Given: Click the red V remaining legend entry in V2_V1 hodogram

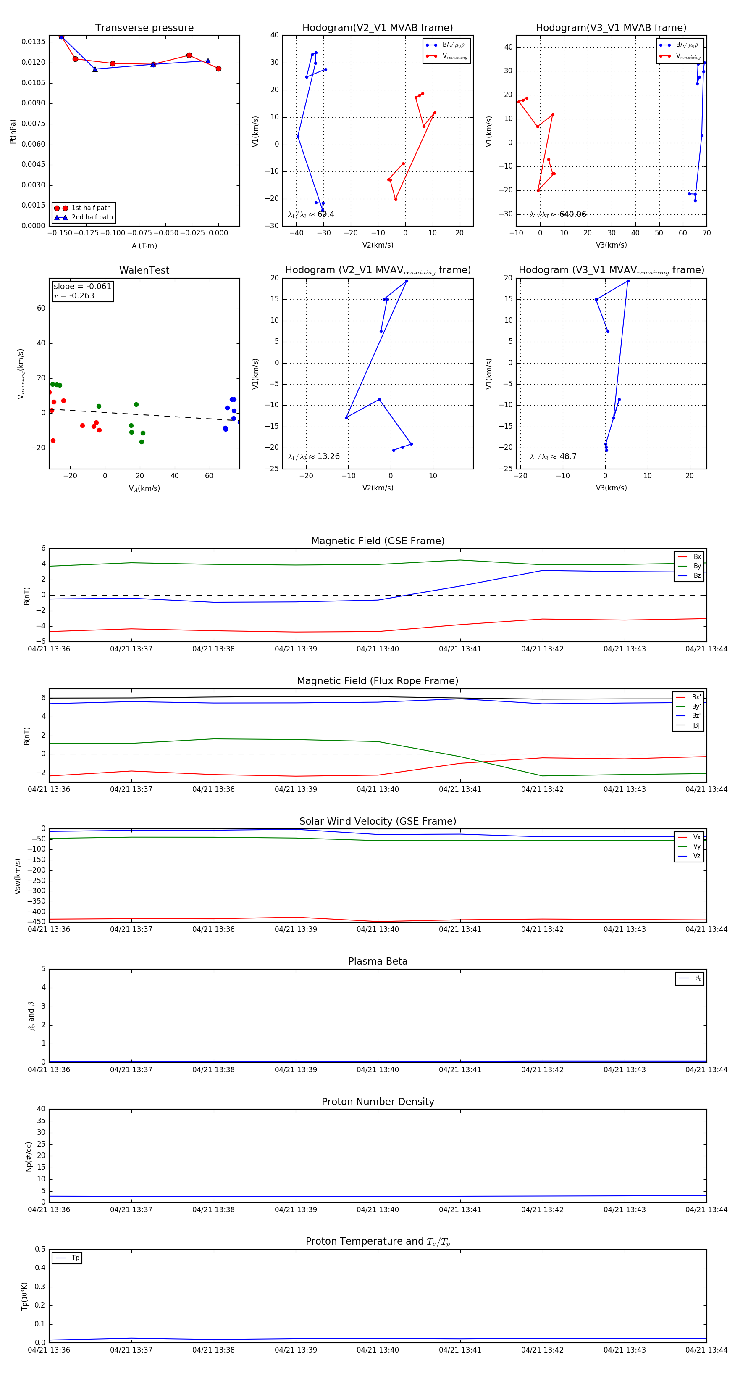Looking at the screenshot, I should (x=446, y=56).
